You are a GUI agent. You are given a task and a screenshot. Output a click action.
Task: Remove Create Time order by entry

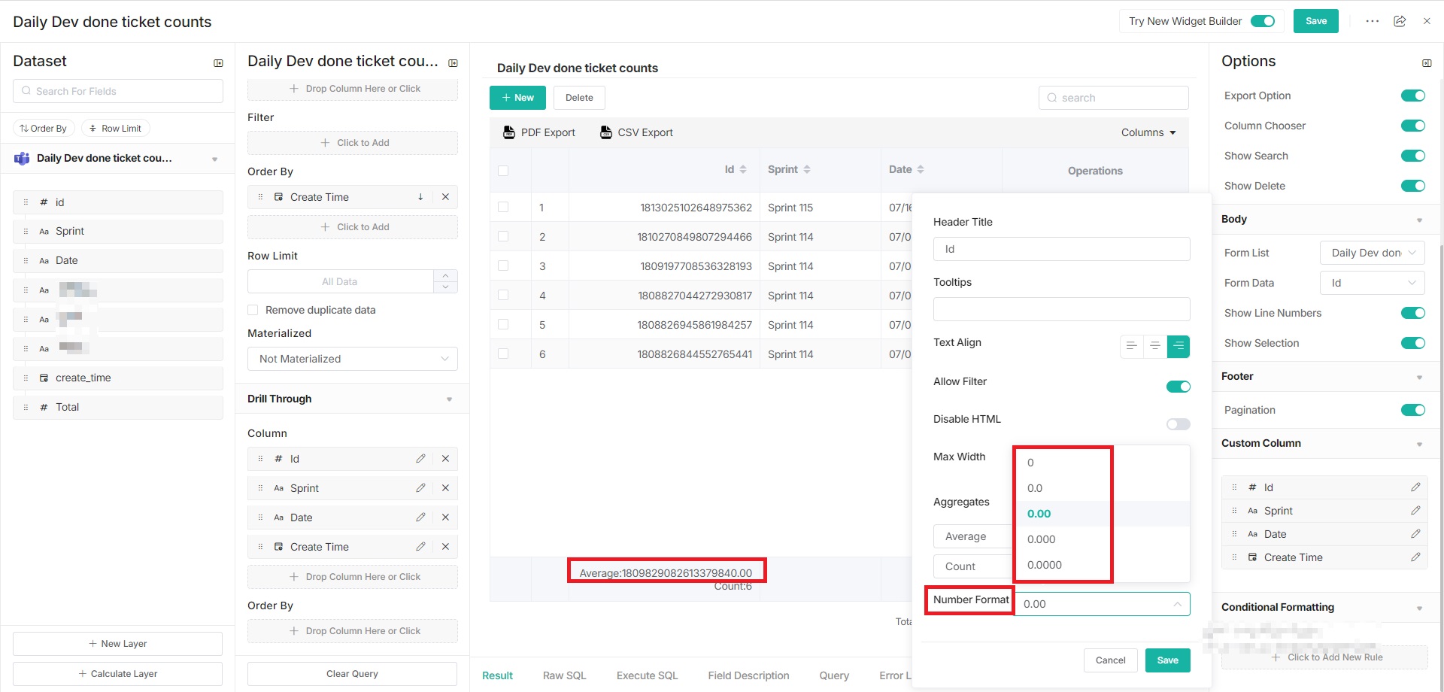point(445,197)
